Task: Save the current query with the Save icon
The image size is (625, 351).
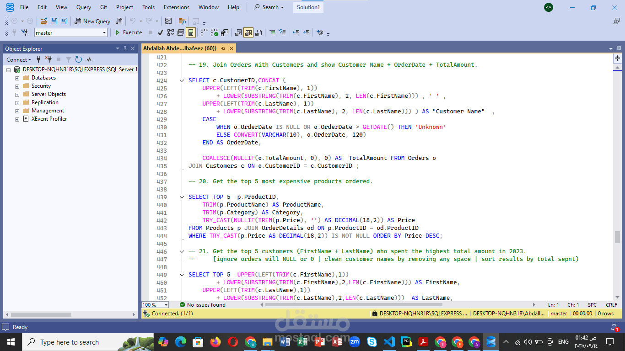Action: 54,21
